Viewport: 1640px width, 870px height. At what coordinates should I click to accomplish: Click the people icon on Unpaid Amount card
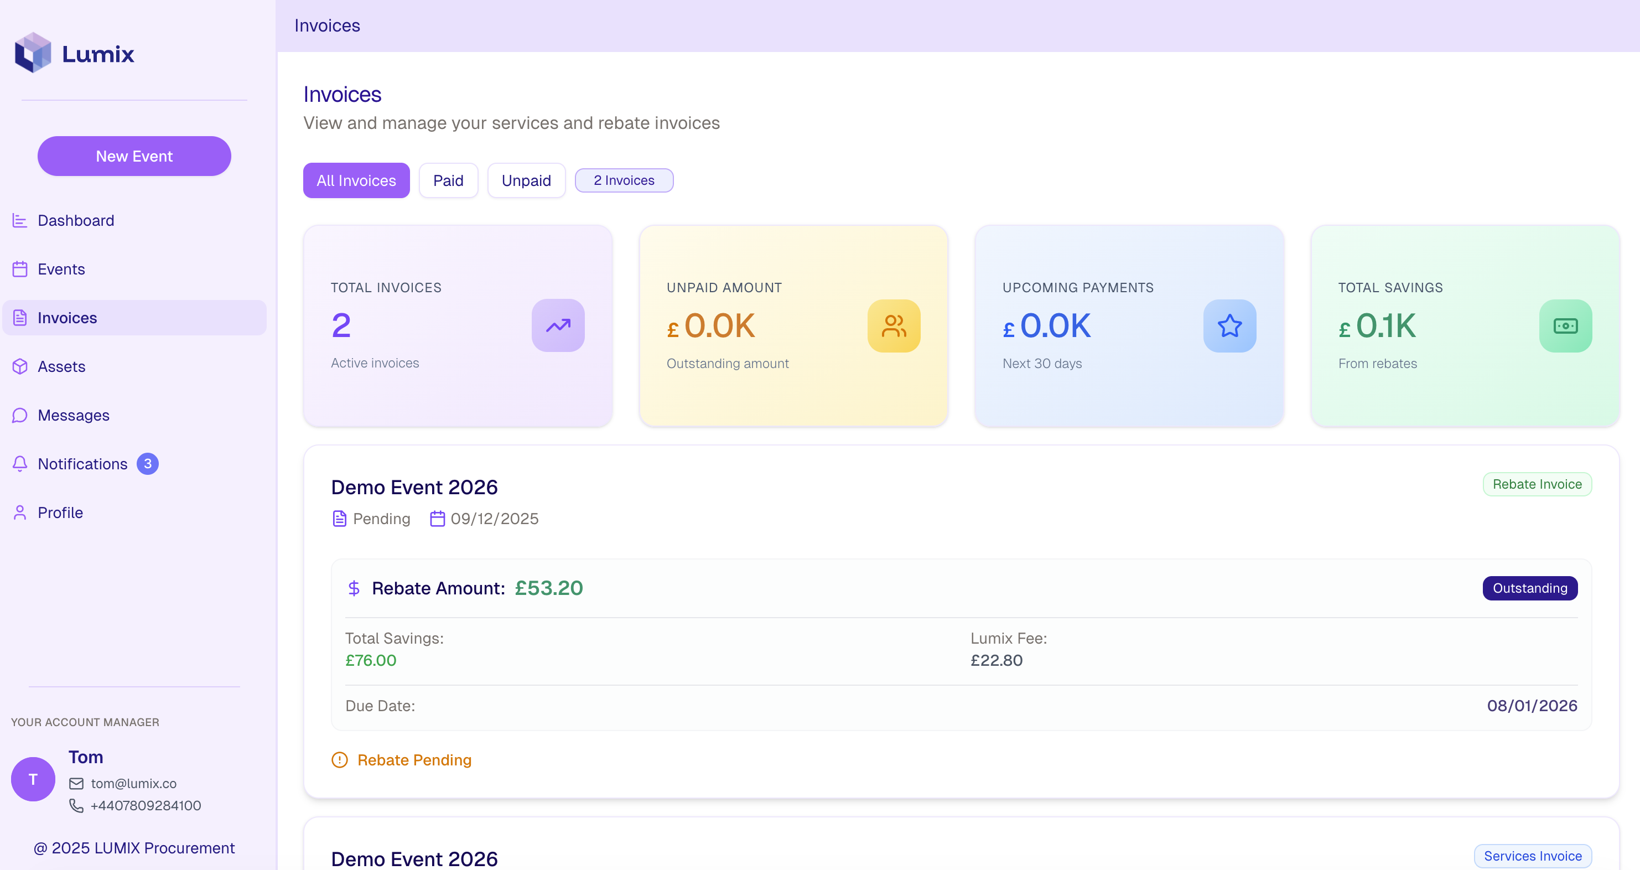tap(893, 325)
